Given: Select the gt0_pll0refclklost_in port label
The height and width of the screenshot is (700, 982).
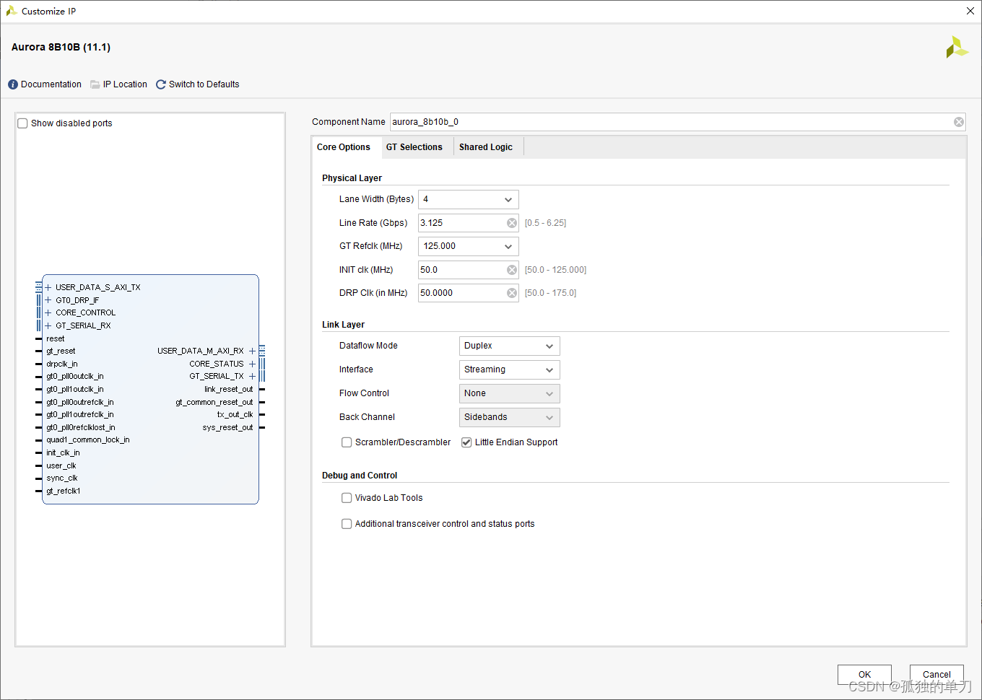Looking at the screenshot, I should pyautogui.click(x=81, y=427).
